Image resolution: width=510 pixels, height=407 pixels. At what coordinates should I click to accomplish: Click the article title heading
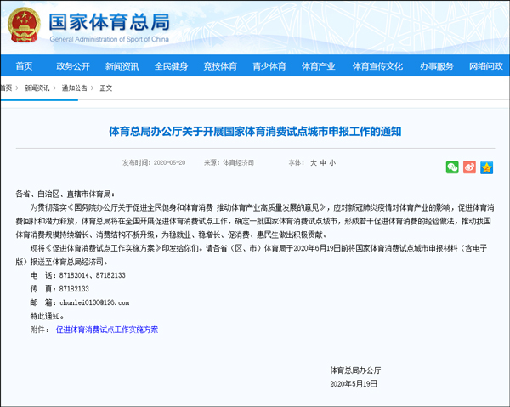pyautogui.click(x=255, y=132)
